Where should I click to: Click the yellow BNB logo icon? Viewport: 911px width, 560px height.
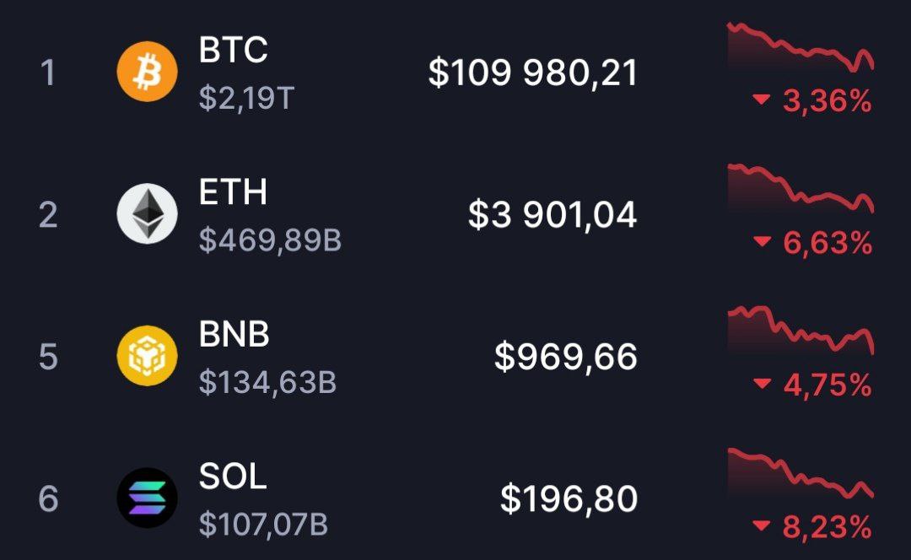[x=147, y=355]
